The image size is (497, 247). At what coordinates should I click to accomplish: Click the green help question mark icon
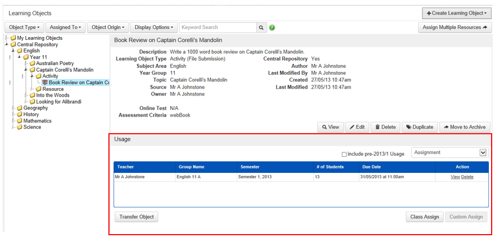[272, 27]
